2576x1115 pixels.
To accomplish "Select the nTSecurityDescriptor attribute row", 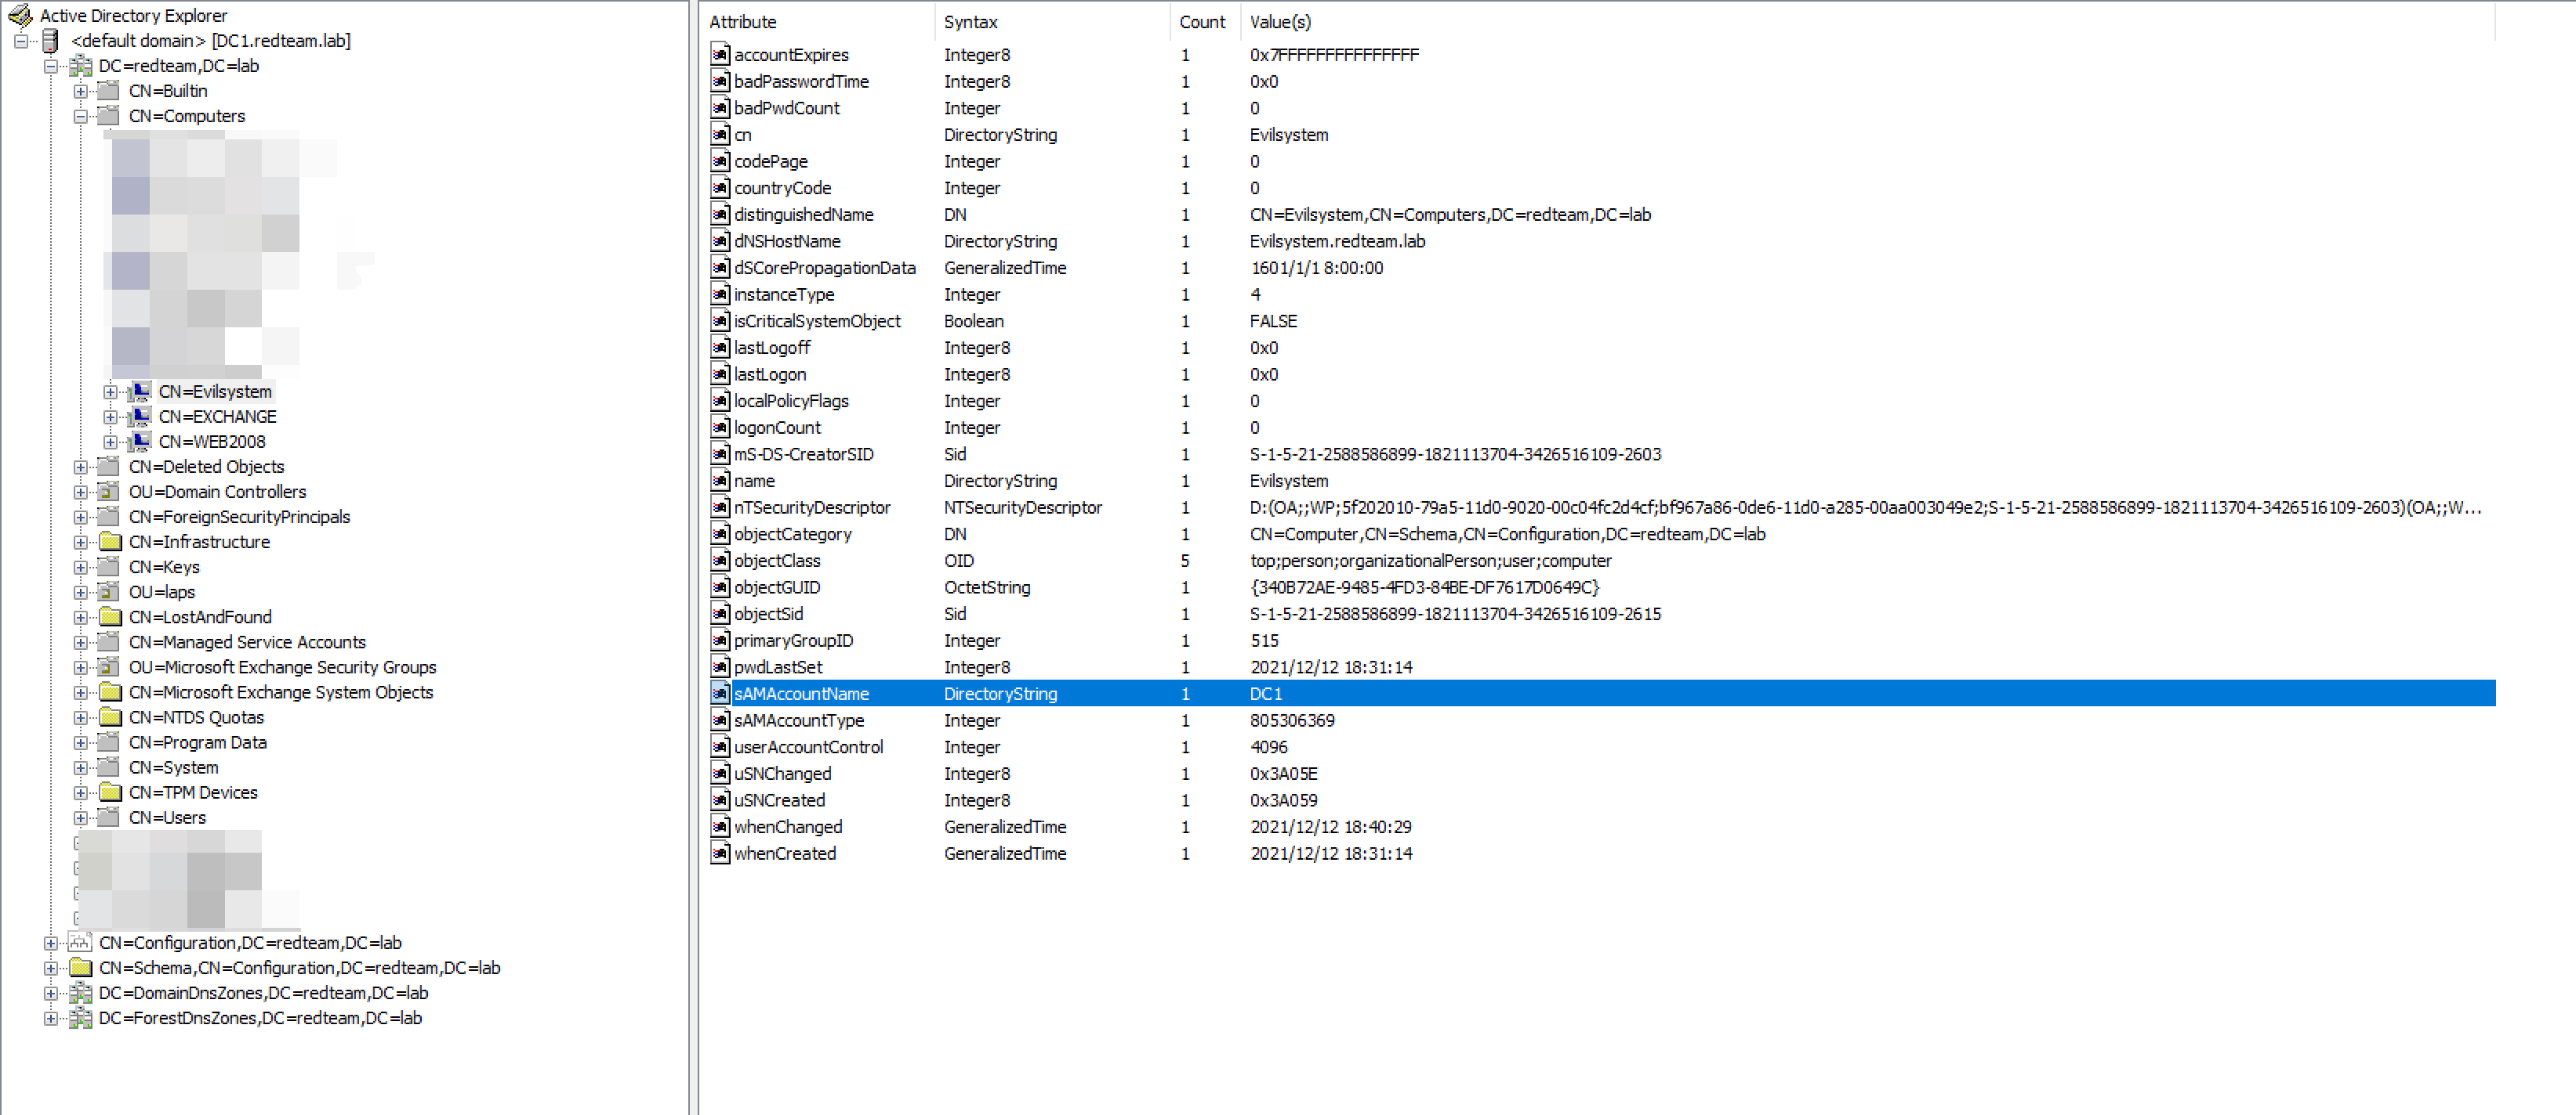I will (811, 507).
